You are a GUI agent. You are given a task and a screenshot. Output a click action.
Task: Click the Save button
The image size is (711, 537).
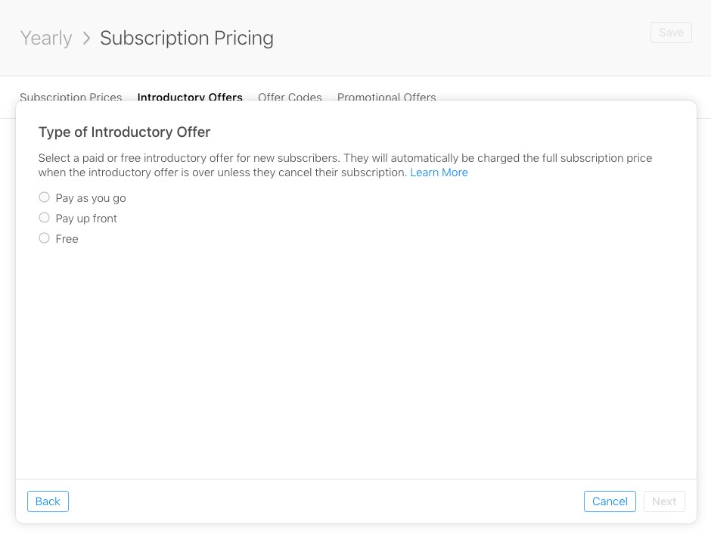(671, 33)
